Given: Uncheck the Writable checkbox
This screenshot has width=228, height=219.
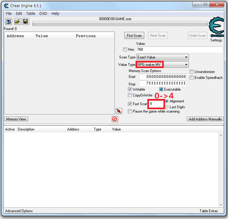Looking at the screenshot, I should click(x=130, y=89).
